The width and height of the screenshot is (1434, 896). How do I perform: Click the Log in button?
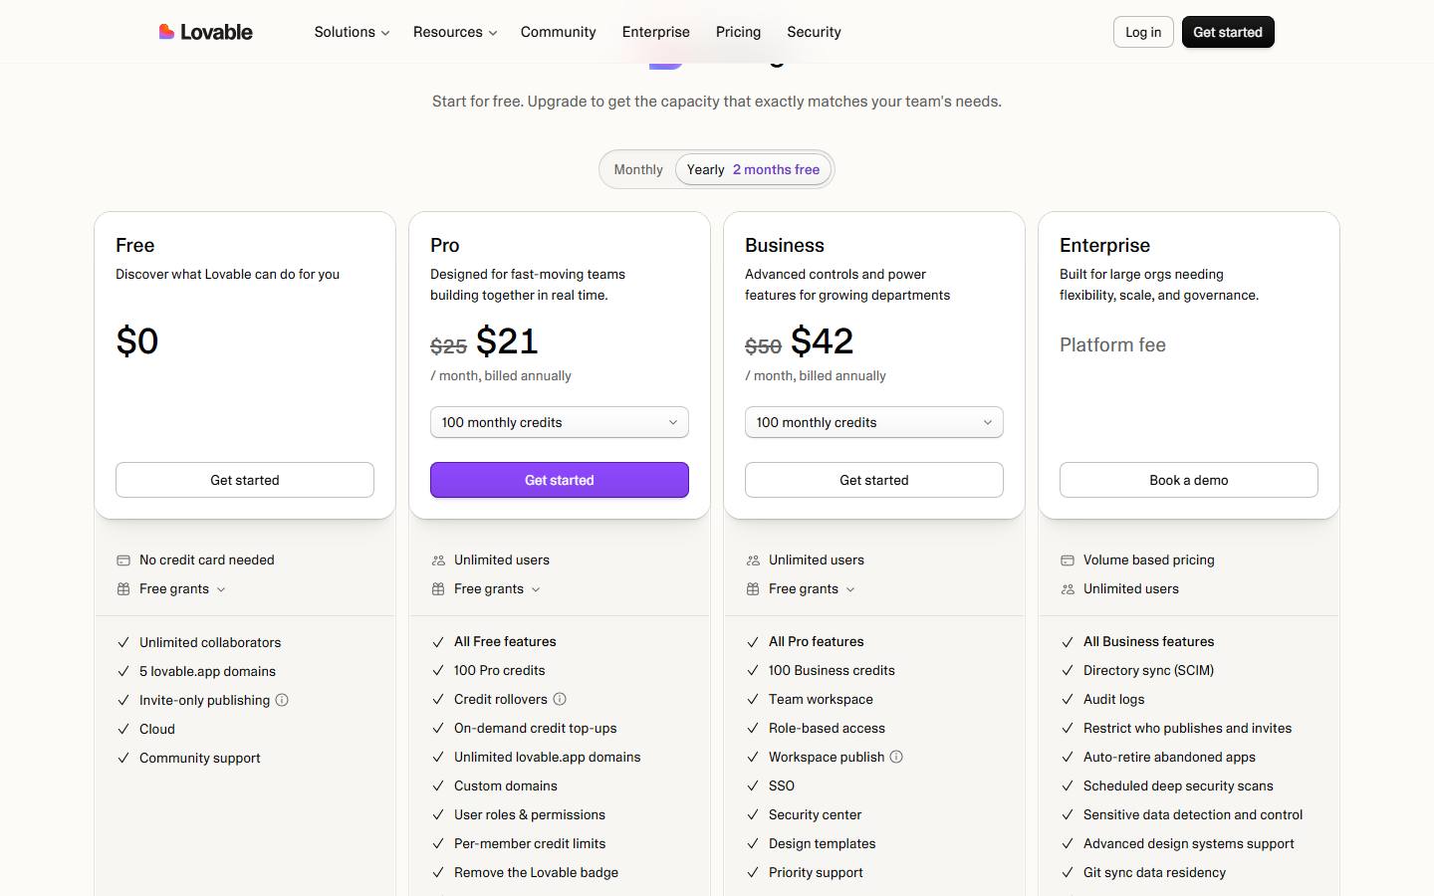click(1143, 32)
